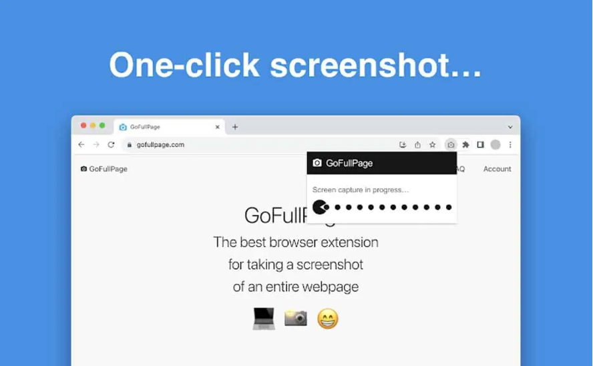Bookmark this page with the star icon
593x366 pixels.
(432, 145)
